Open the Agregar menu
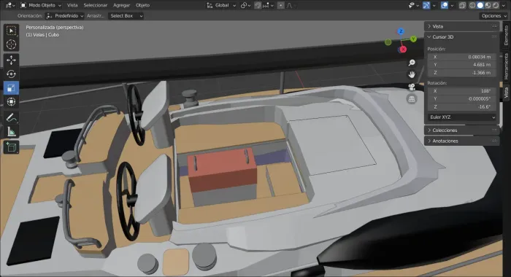Screen dimensions: 511x277 point(121,5)
